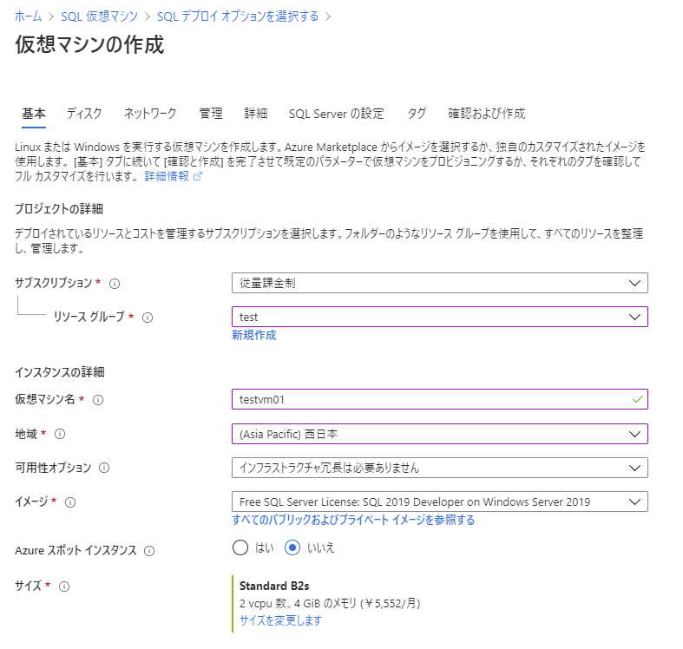Switch to the 基本 tab

point(34,114)
